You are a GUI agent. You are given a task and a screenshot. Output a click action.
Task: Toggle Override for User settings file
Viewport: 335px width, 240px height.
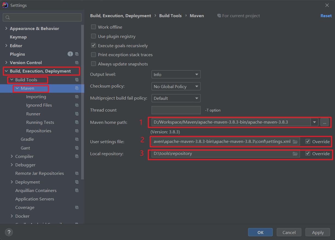tap(308, 142)
